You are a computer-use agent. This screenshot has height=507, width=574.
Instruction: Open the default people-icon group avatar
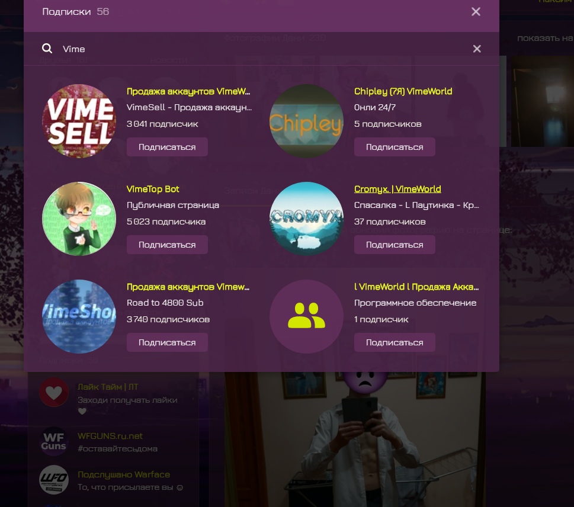(306, 316)
